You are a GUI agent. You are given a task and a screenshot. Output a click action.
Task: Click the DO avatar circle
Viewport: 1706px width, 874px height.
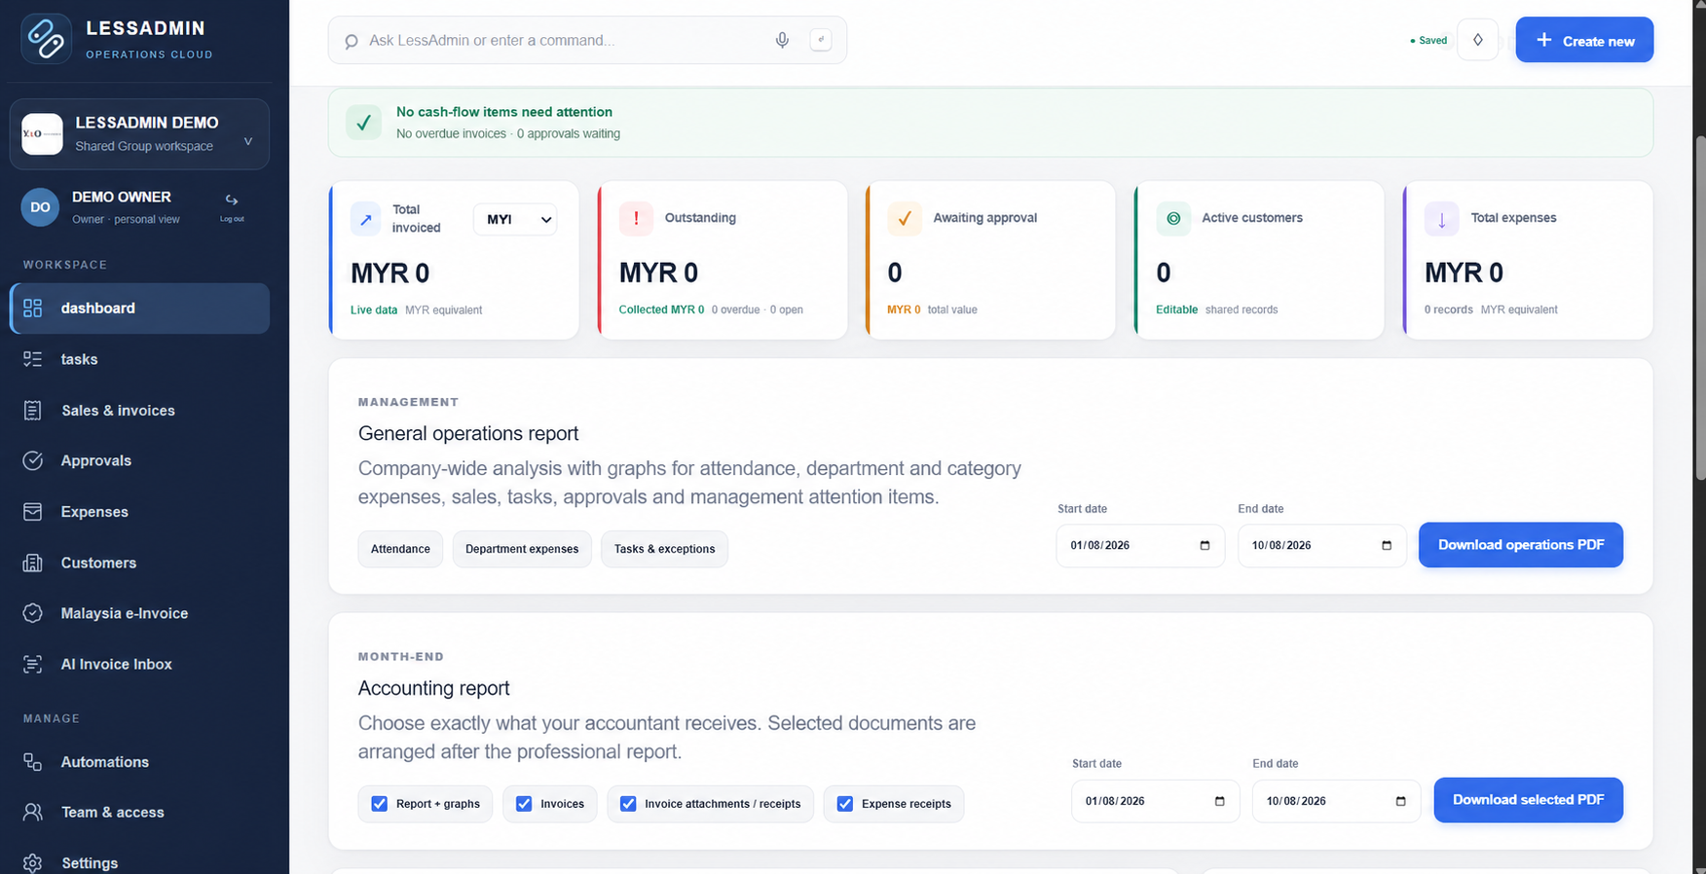(x=40, y=207)
